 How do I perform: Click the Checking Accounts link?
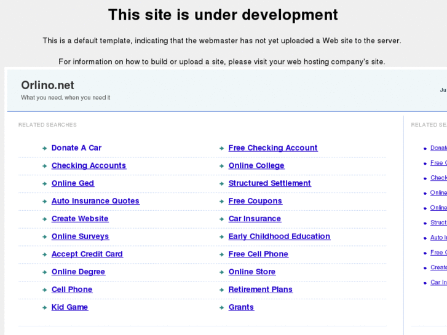[x=89, y=165]
